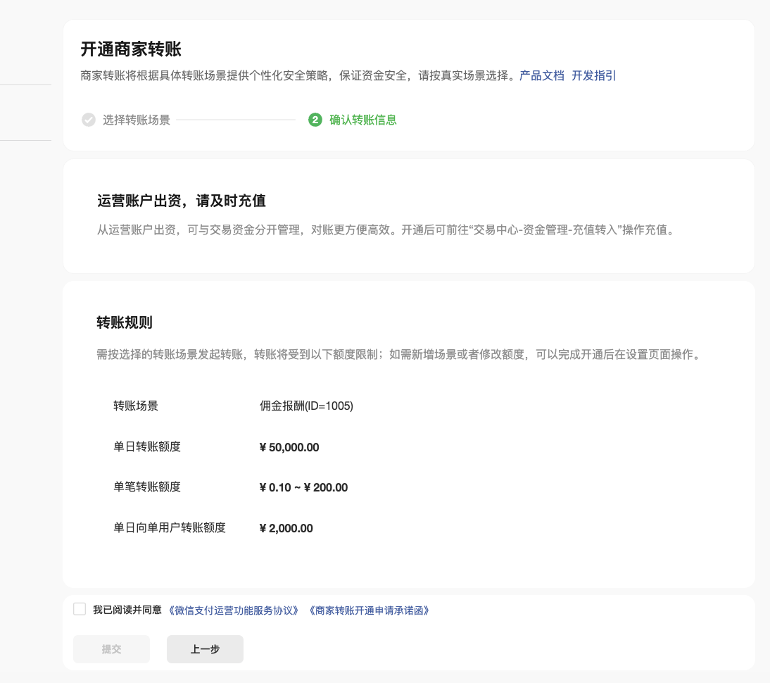Tick the 我已阅读并同意 agreement checkbox
770x683 pixels.
click(80, 609)
